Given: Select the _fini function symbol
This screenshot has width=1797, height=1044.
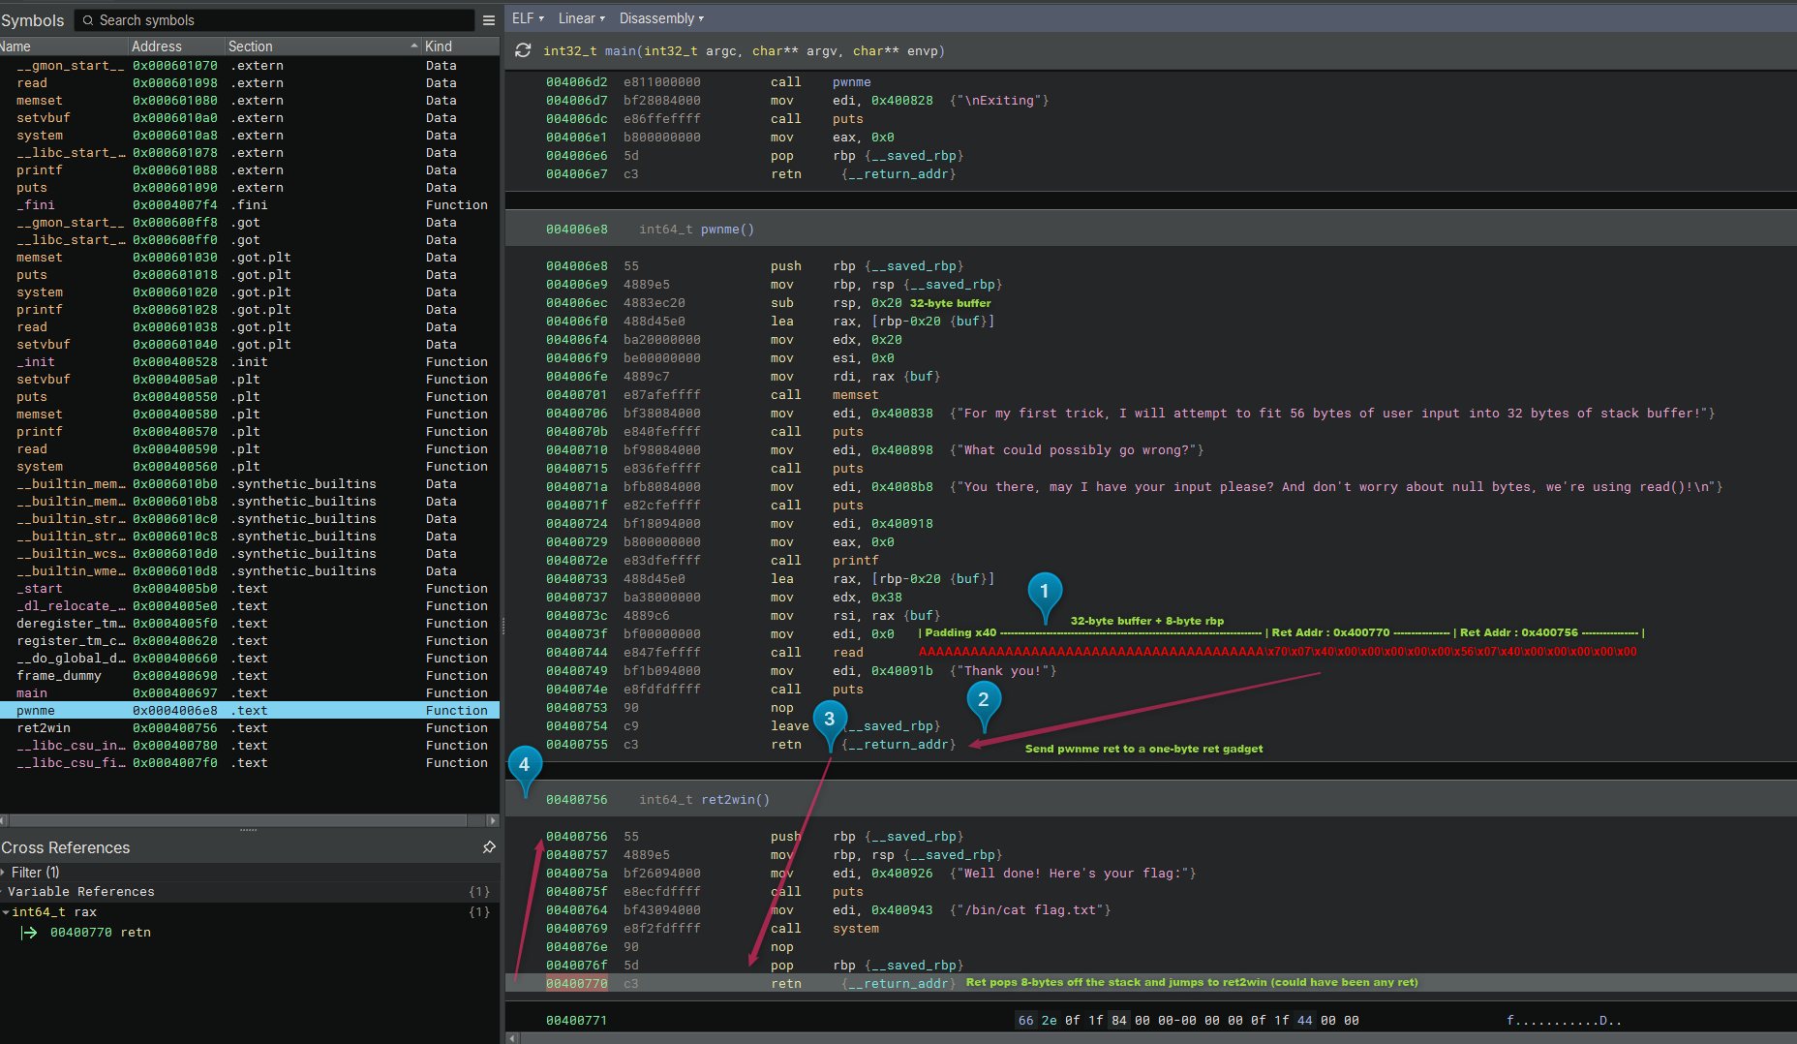Looking at the screenshot, I should point(250,205).
